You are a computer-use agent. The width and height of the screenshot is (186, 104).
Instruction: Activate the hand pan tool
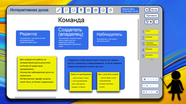point(147,86)
